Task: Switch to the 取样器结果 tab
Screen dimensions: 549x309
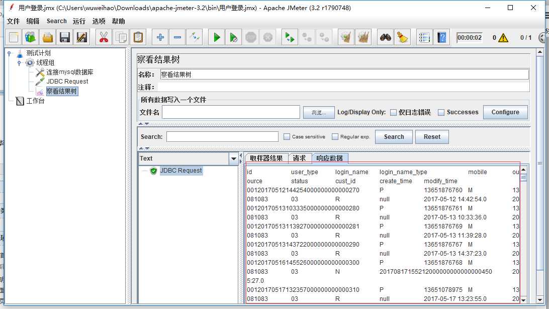Action: [x=266, y=159]
